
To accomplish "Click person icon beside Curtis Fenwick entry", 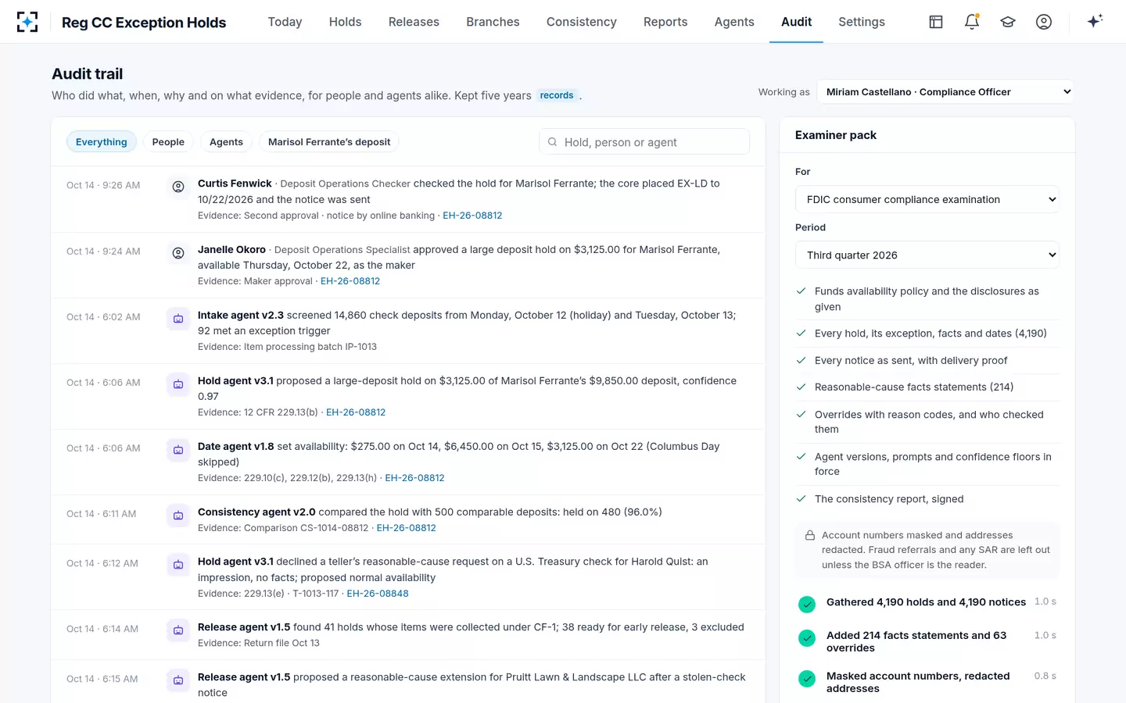I will point(178,187).
